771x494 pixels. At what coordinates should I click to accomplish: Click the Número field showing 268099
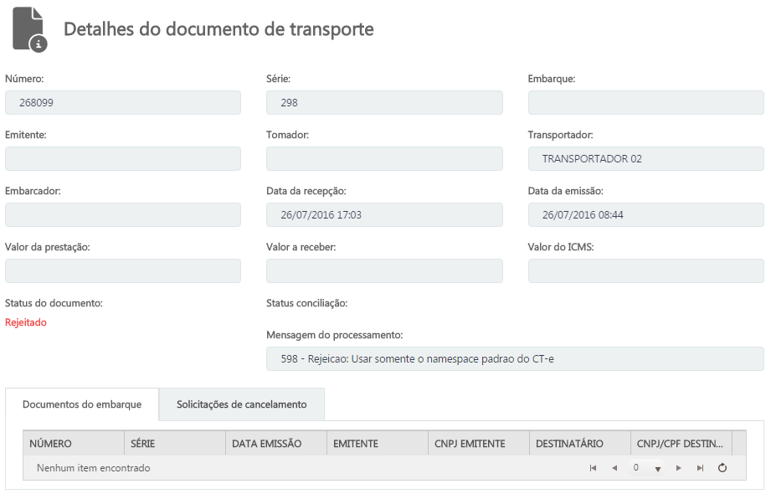point(123,103)
